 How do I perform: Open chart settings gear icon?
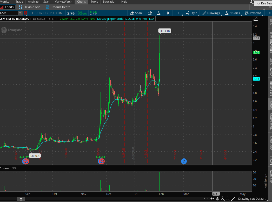[168, 13]
